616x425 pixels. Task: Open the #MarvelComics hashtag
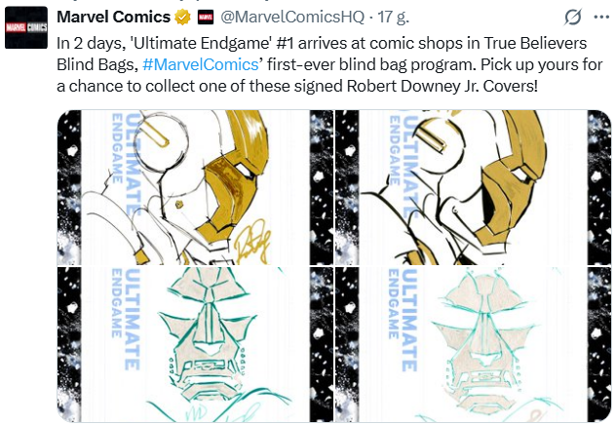coord(201,64)
